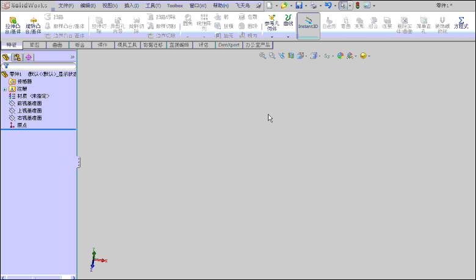Open the dropdown arrow next to Undo
The image size is (476, 280).
click(x=335, y=5)
